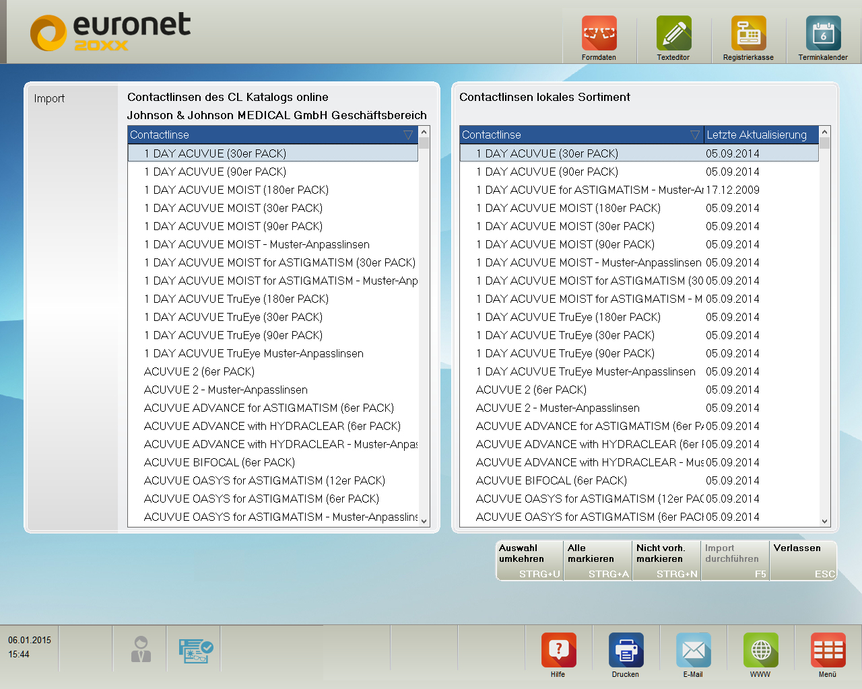Click Import durchführen button
The image size is (862, 689).
pyautogui.click(x=735, y=560)
